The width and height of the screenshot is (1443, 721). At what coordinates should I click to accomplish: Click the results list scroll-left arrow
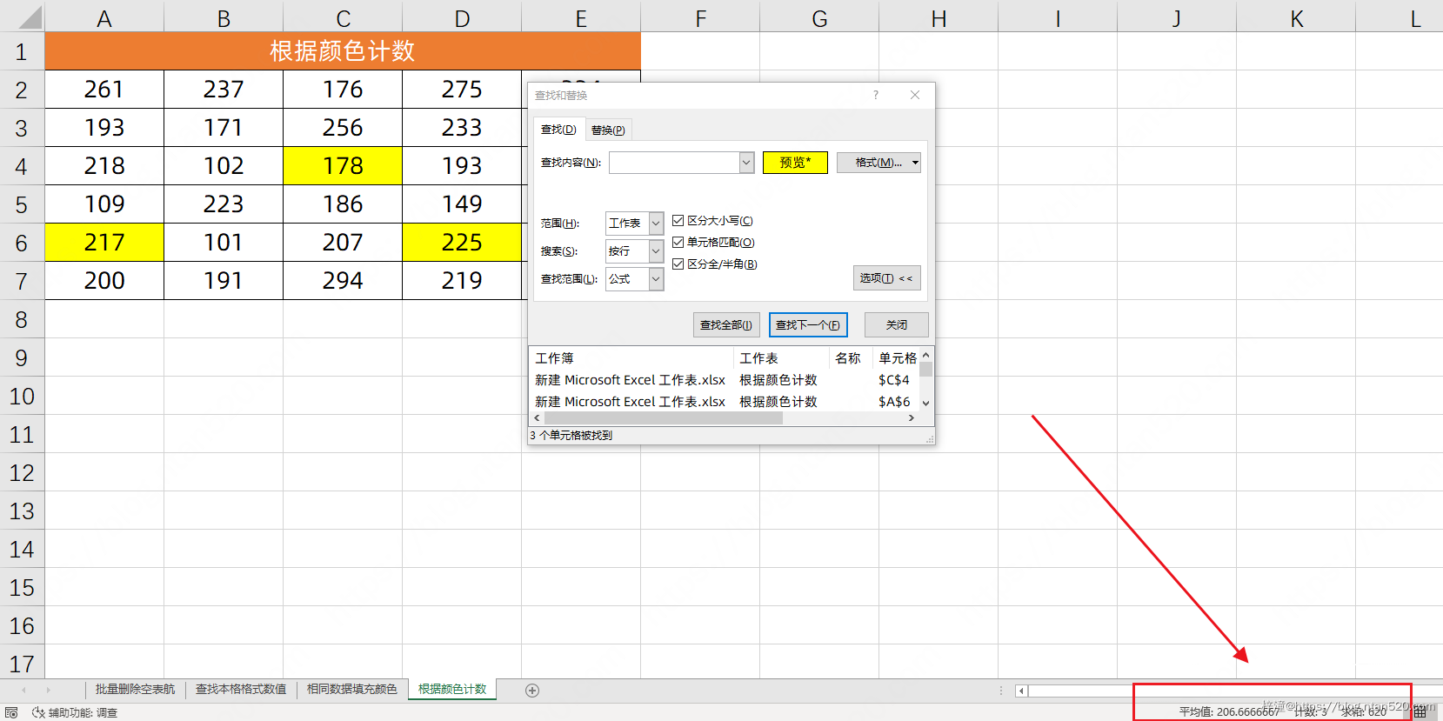coord(537,418)
